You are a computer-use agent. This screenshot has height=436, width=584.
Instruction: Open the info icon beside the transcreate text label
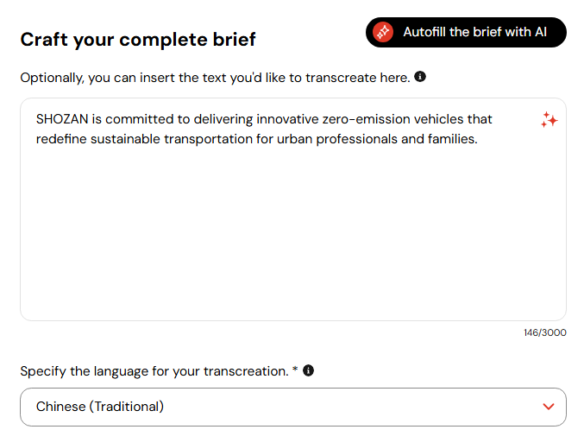coord(420,77)
